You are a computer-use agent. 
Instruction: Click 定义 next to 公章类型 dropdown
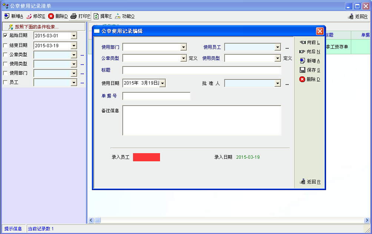pos(193,58)
